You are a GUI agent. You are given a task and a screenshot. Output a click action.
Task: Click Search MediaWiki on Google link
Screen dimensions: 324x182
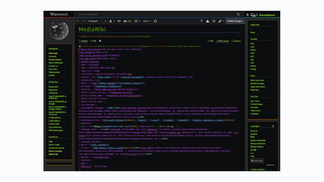58,102
